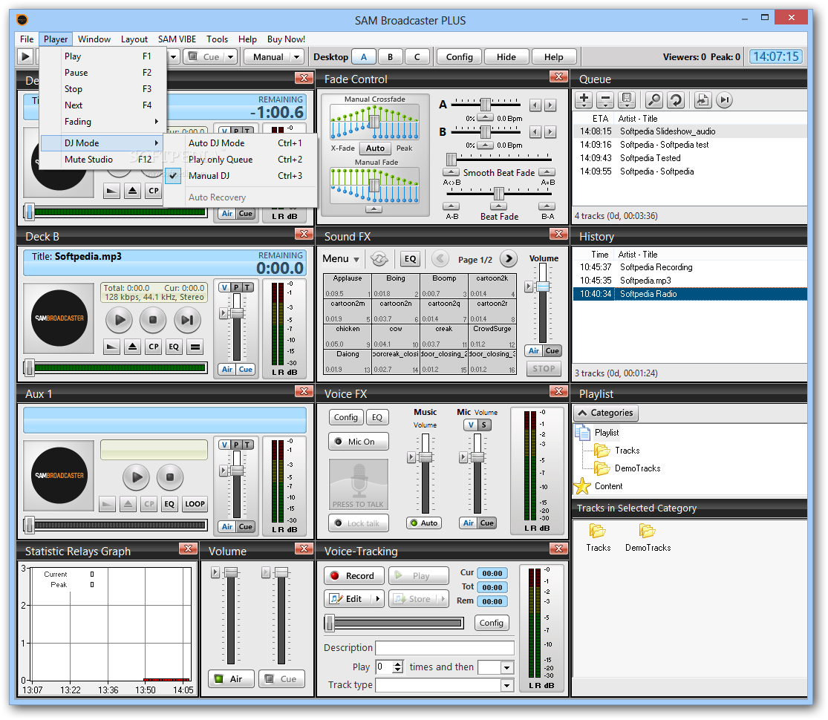Click the Aux 1 play button
This screenshot has height=720, width=828.
(136, 477)
